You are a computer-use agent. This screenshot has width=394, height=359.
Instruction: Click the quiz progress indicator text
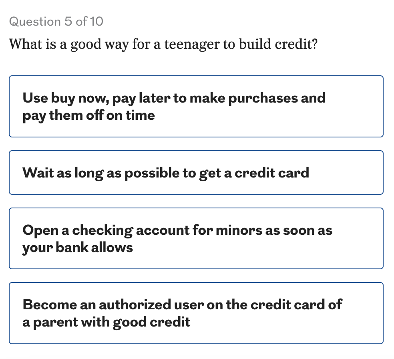(56, 21)
